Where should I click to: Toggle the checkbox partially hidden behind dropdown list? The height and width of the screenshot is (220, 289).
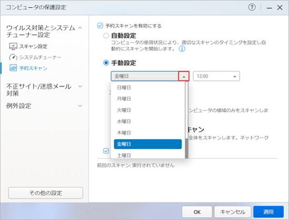106,151
